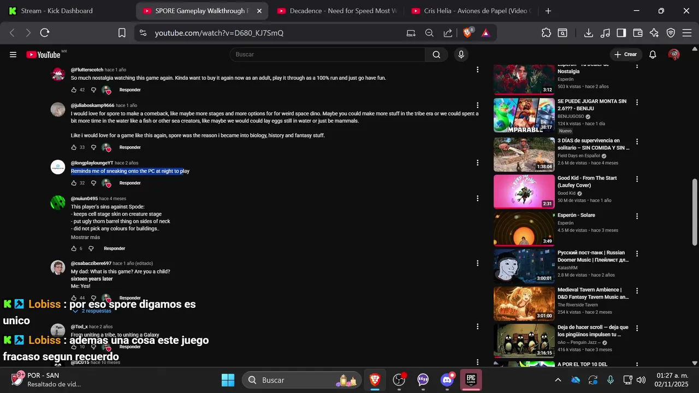Open YouTube notifications bell
This screenshot has height=393, width=699.
[653, 55]
